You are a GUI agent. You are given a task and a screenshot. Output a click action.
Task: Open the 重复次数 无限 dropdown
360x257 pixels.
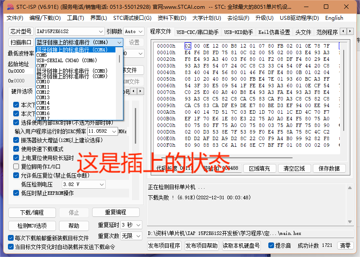point(131,236)
